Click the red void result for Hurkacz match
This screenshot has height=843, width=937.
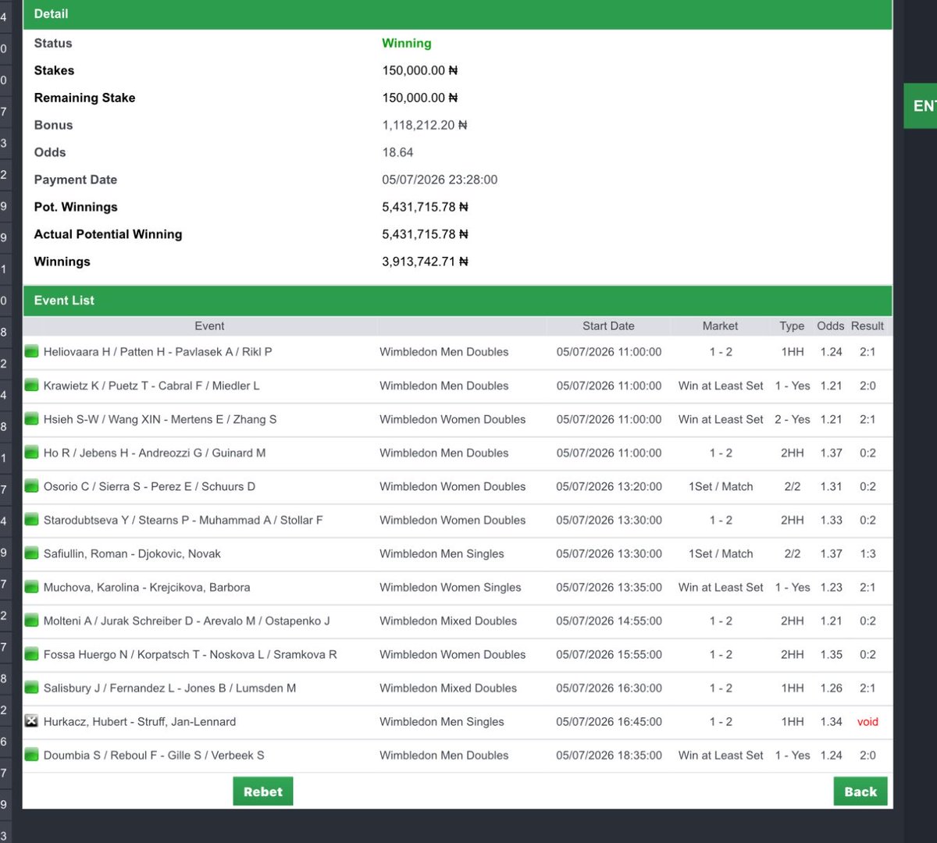pos(868,721)
